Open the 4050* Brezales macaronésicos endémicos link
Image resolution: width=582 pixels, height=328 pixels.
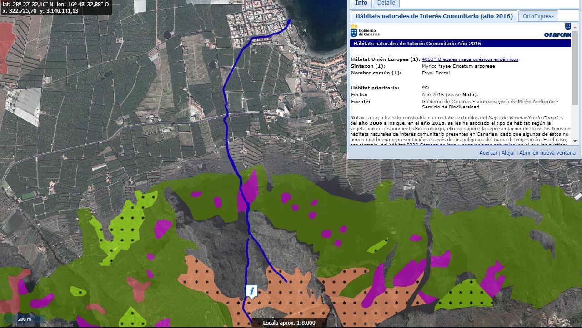(x=470, y=59)
